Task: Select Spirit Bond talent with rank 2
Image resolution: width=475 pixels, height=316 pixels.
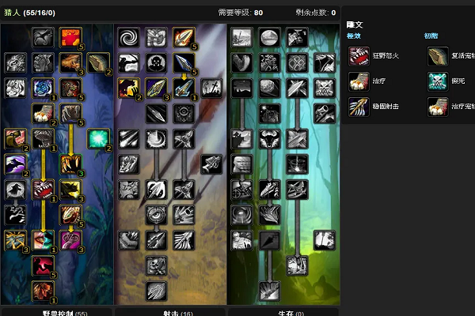Action: pyautogui.click(x=16, y=139)
